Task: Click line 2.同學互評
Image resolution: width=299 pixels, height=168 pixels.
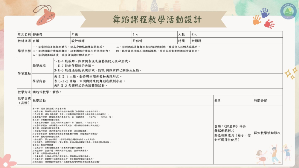Action: point(64,159)
